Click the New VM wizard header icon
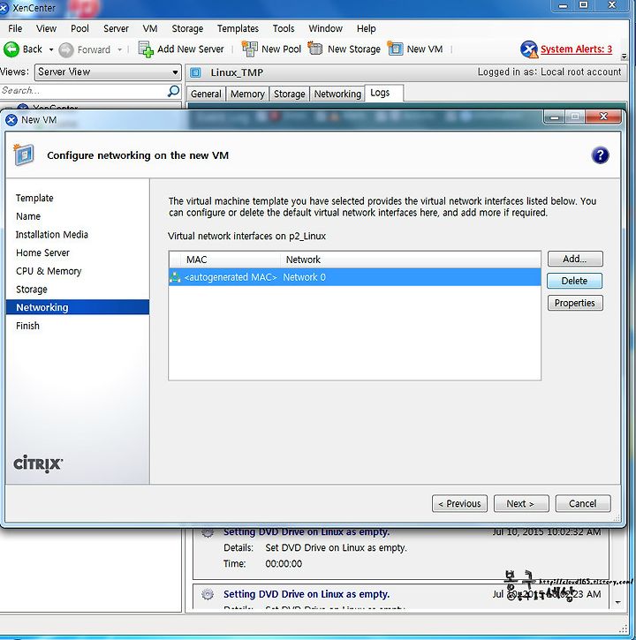The height and width of the screenshot is (640, 636). pyautogui.click(x=24, y=154)
